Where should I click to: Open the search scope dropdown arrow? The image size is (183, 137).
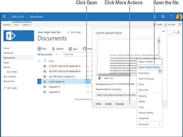coord(174,32)
